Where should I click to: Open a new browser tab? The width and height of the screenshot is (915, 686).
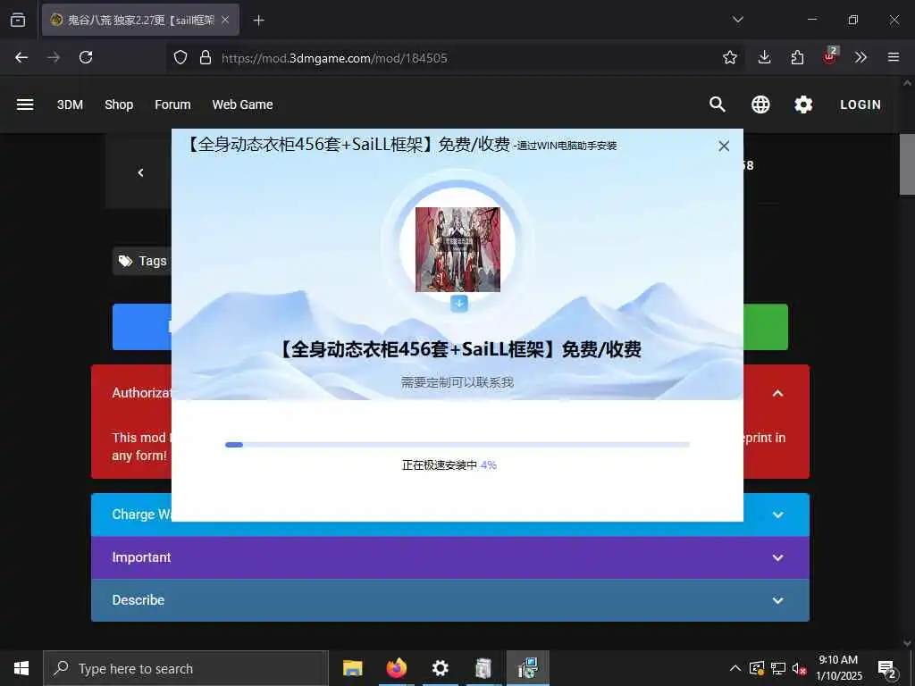point(258,21)
